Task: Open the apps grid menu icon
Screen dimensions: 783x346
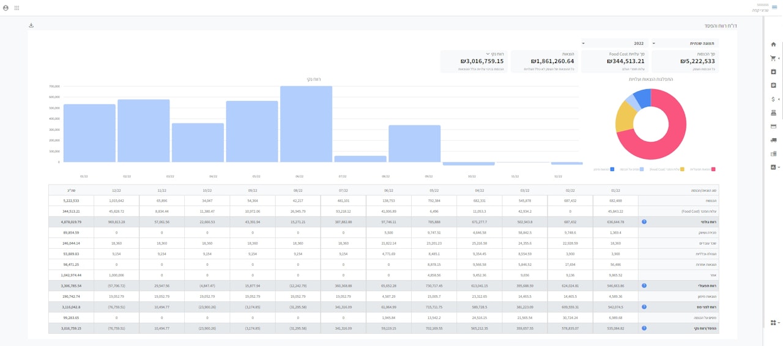Action: point(17,8)
